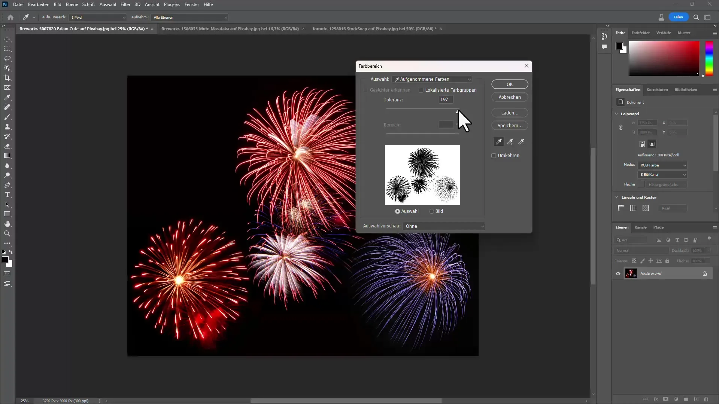Screen dimensions: 719x404
Task: Select the Dodge tool
Action: click(x=7, y=175)
